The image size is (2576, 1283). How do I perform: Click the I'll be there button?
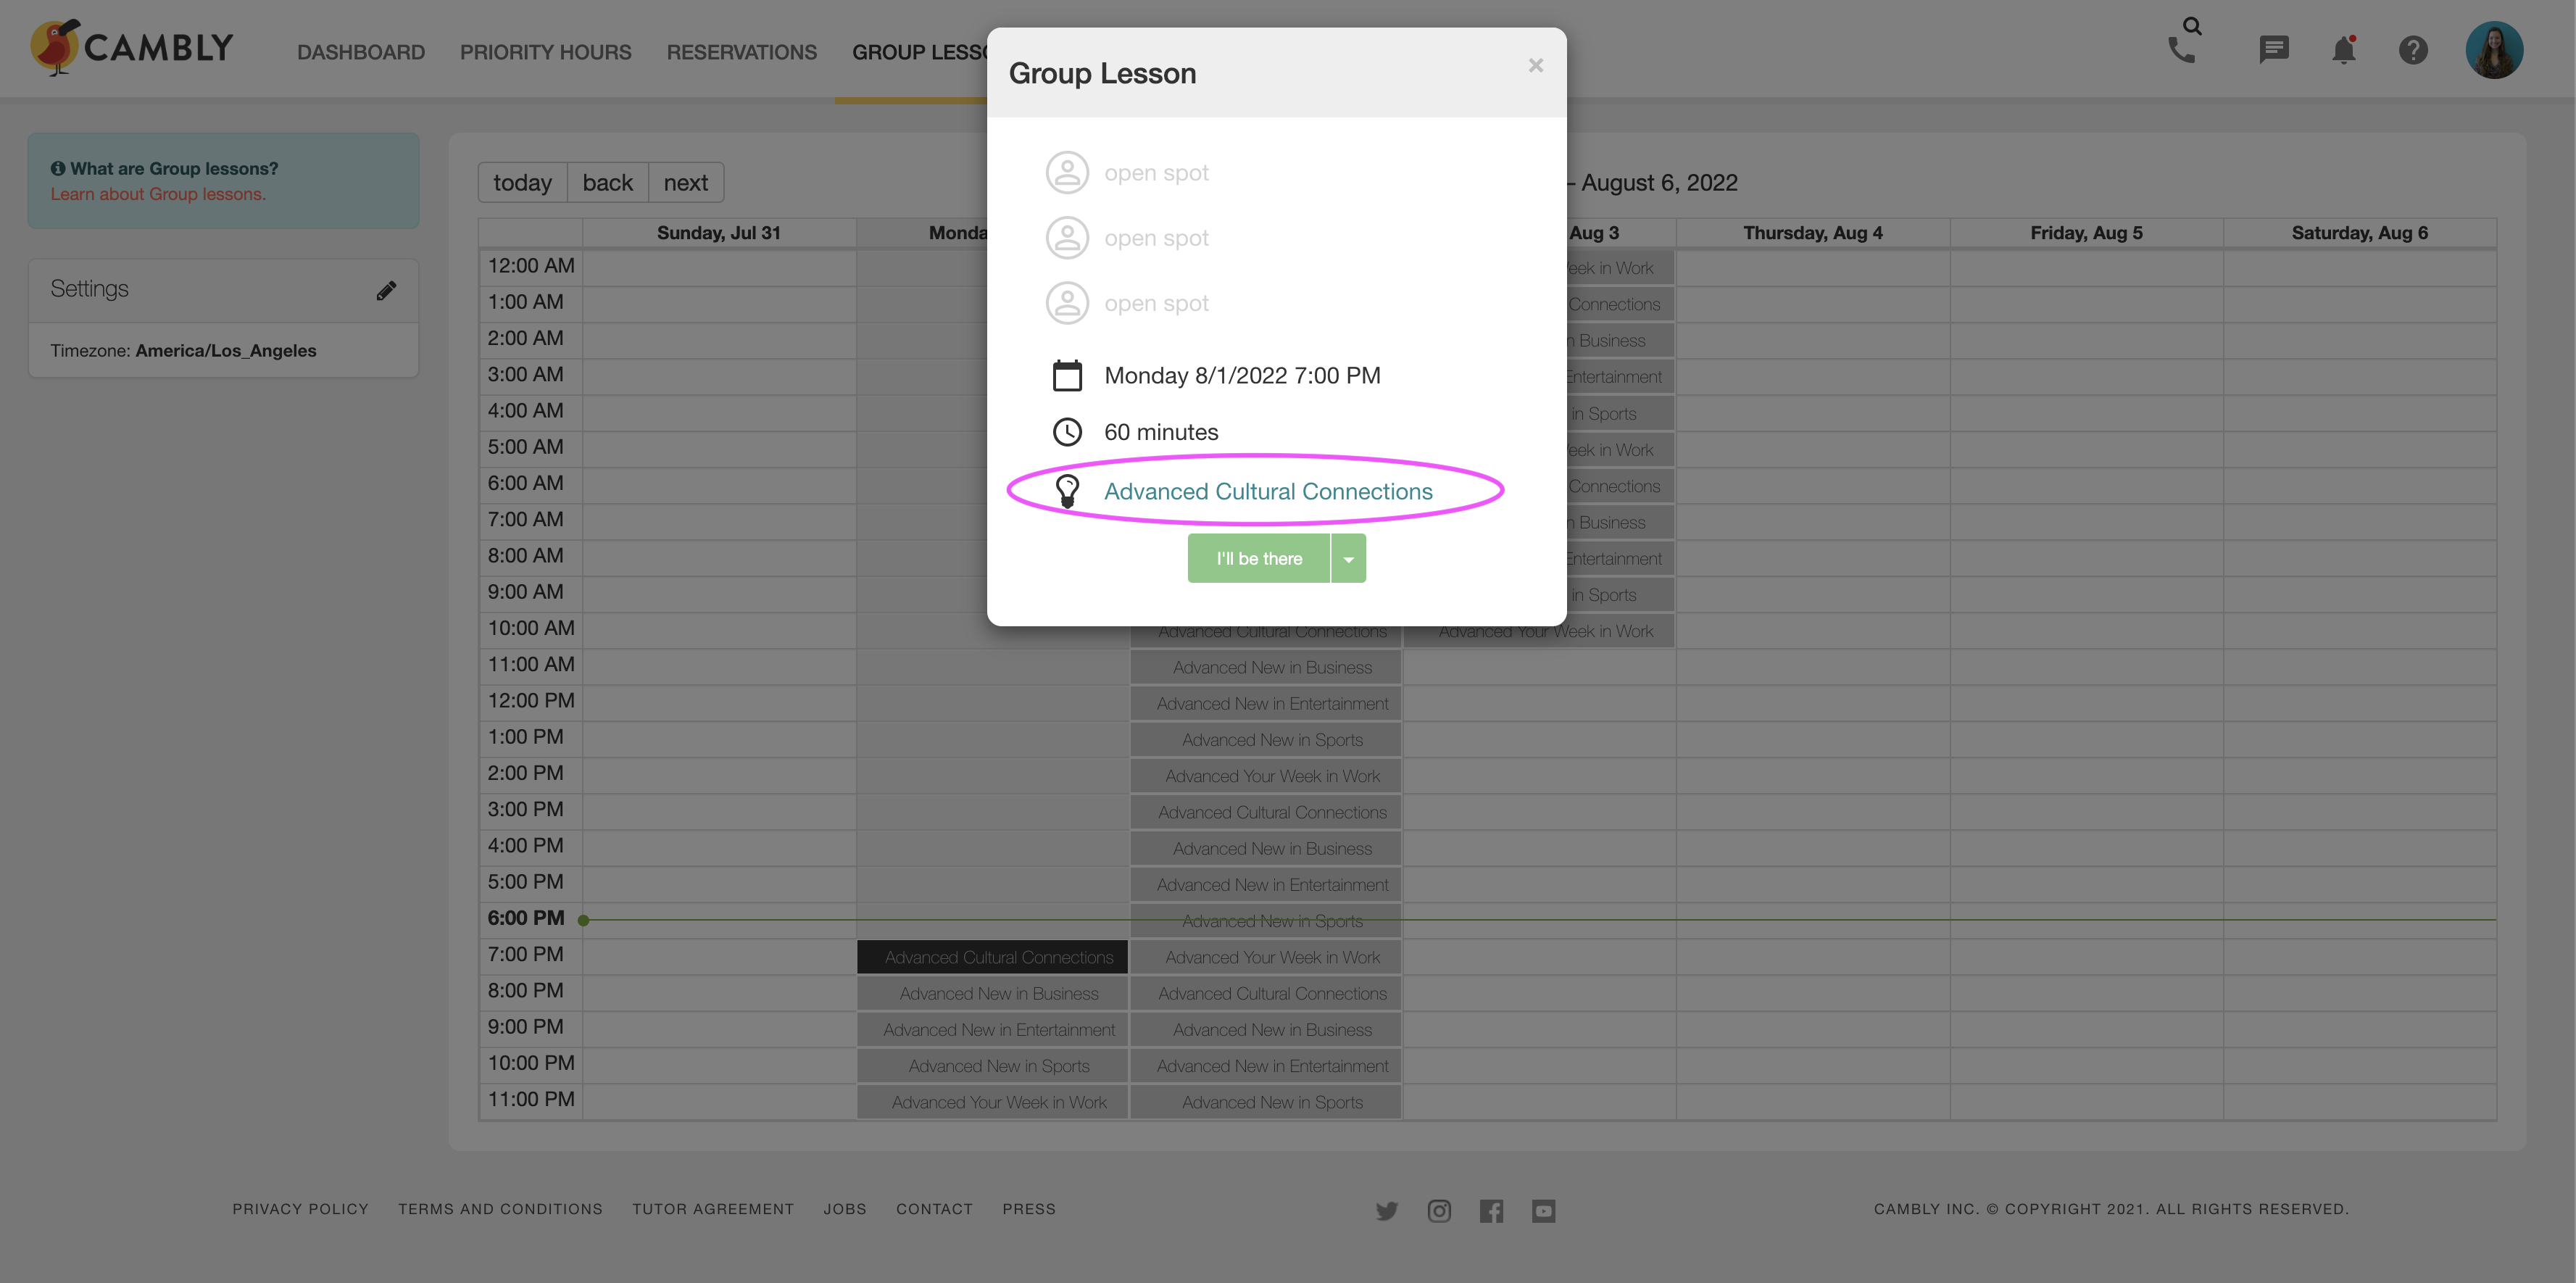click(x=1259, y=558)
